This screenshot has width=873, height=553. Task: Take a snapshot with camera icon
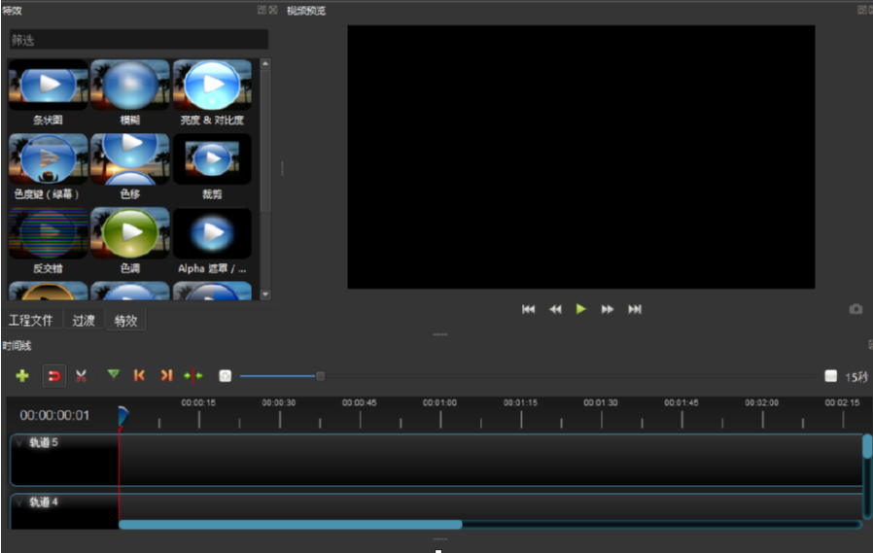click(856, 309)
